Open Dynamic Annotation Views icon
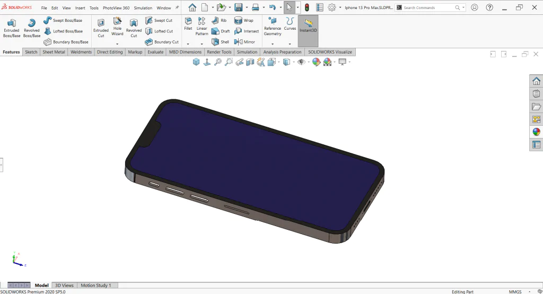This screenshot has height=294, width=543. click(261, 62)
